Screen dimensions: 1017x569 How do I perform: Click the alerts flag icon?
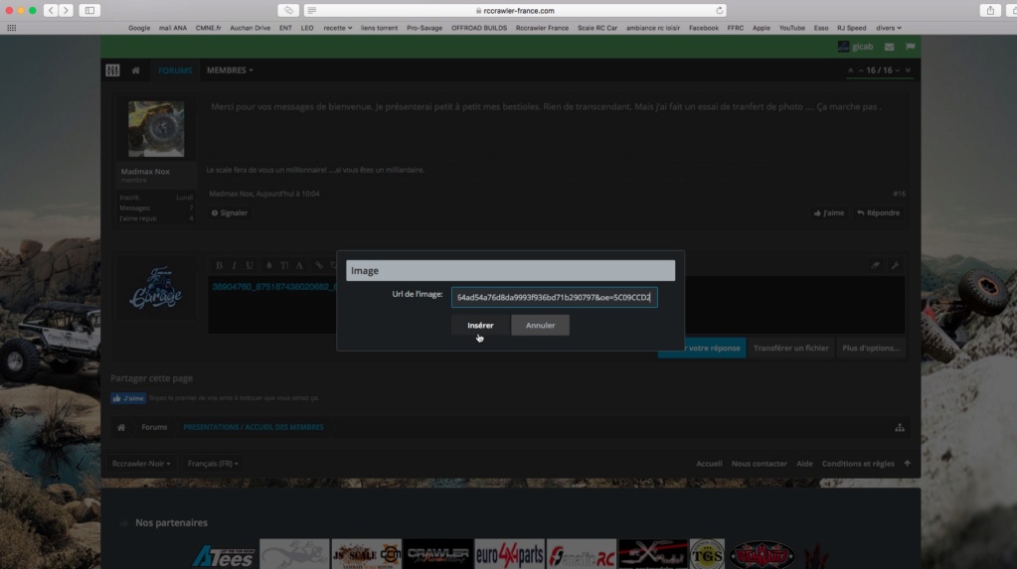(909, 47)
